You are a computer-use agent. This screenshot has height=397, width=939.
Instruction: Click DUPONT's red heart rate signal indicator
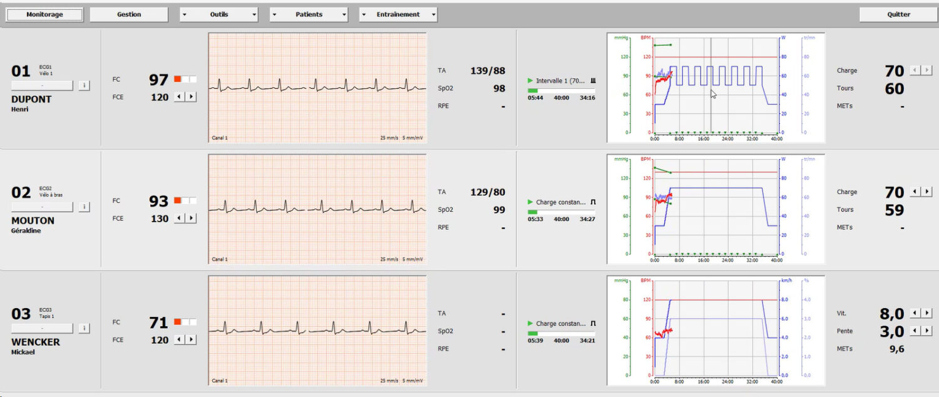178,79
